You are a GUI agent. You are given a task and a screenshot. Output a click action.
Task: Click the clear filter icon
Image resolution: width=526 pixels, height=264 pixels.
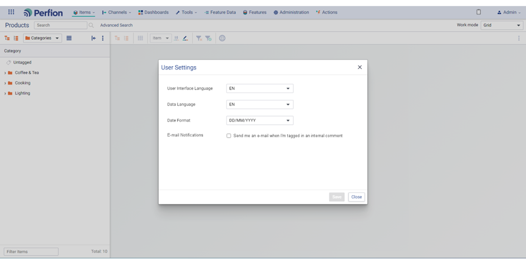(x=199, y=38)
